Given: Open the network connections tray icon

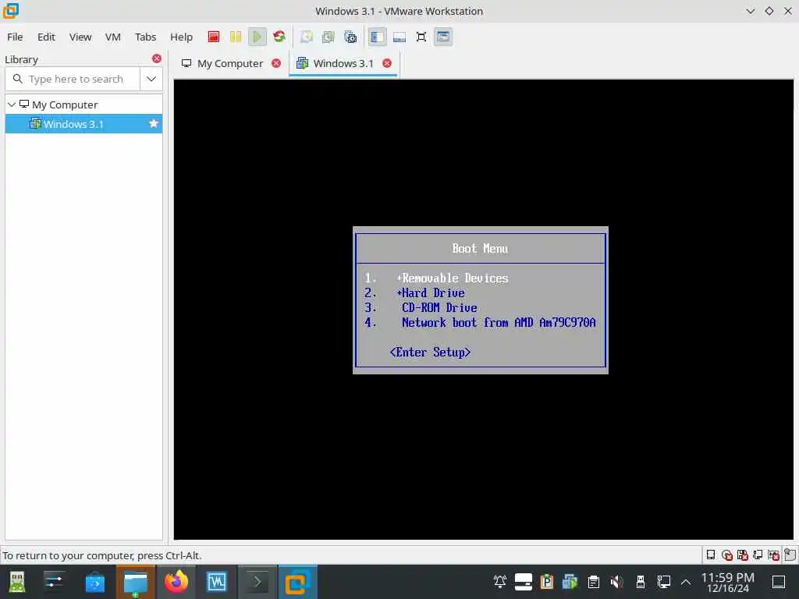Looking at the screenshot, I should (x=663, y=581).
